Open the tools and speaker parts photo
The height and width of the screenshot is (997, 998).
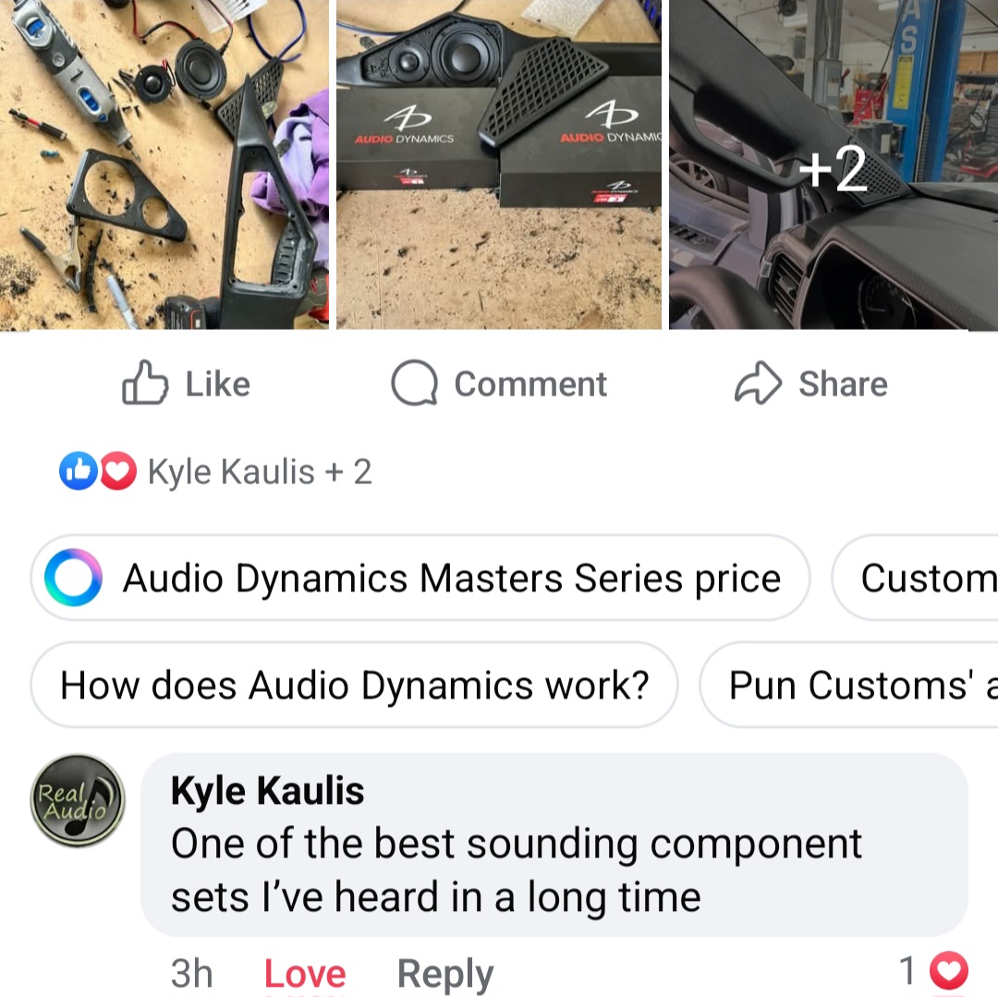[164, 164]
